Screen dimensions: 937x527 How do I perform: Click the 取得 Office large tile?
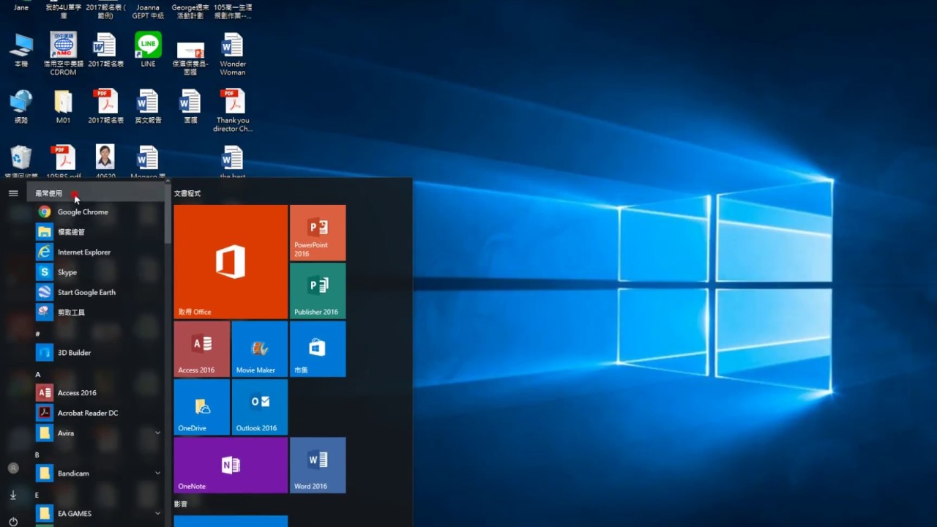click(x=231, y=262)
